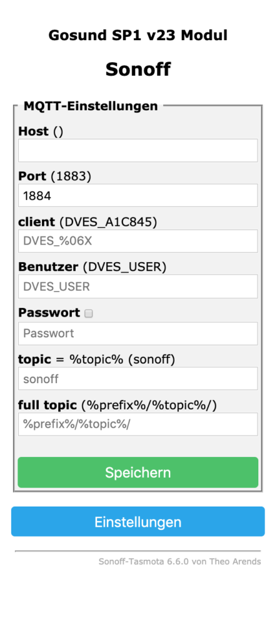Click the Gosund SP1 v23 Modul heading

(138, 36)
